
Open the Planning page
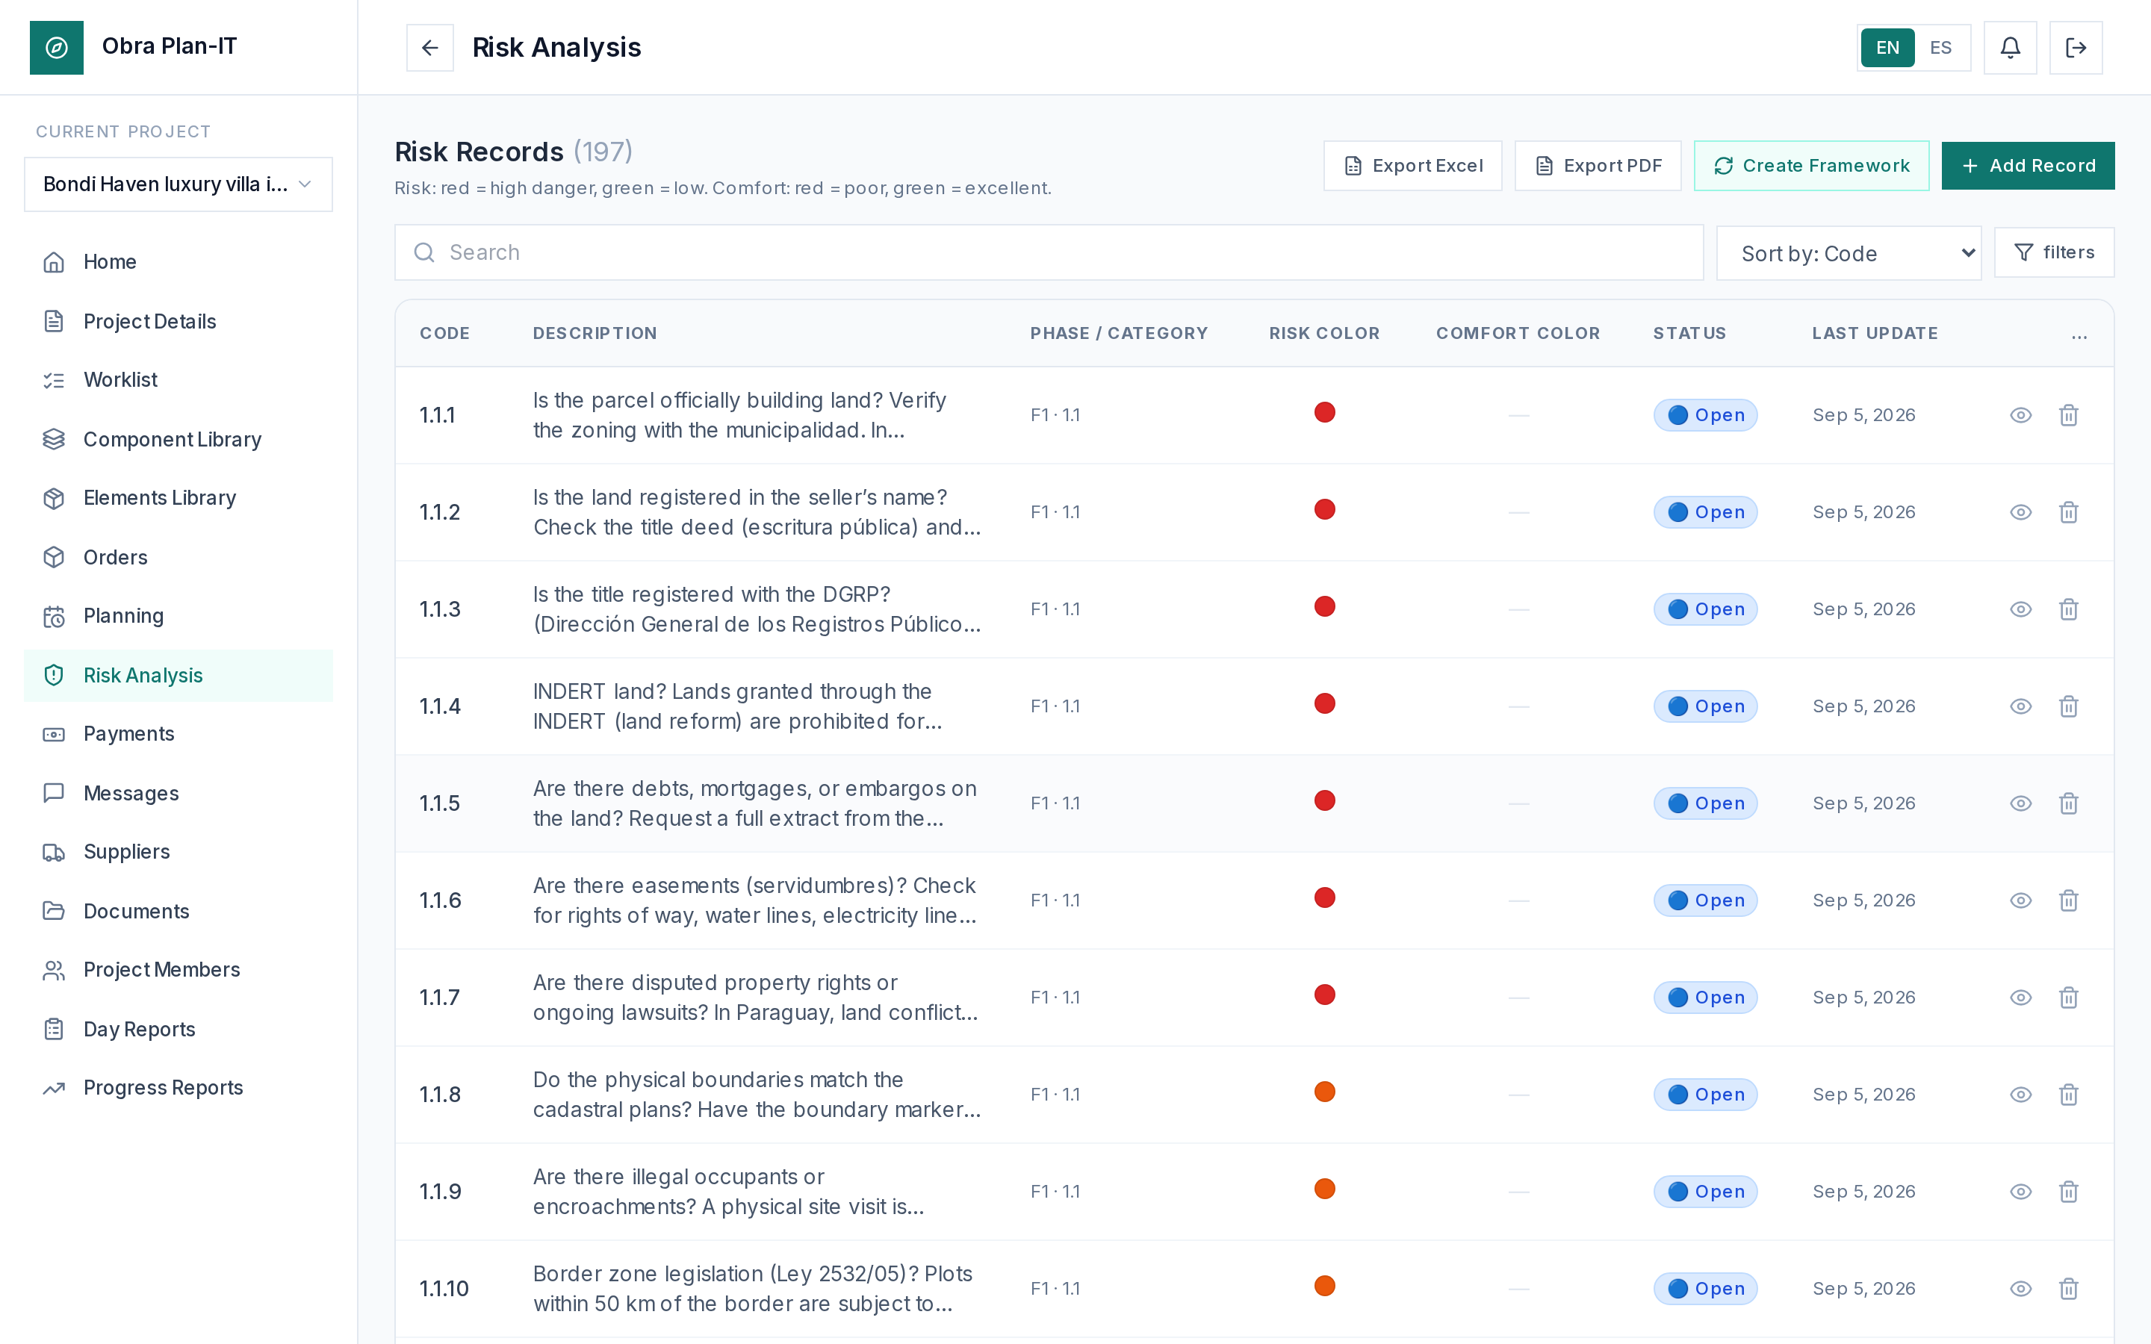point(179,616)
